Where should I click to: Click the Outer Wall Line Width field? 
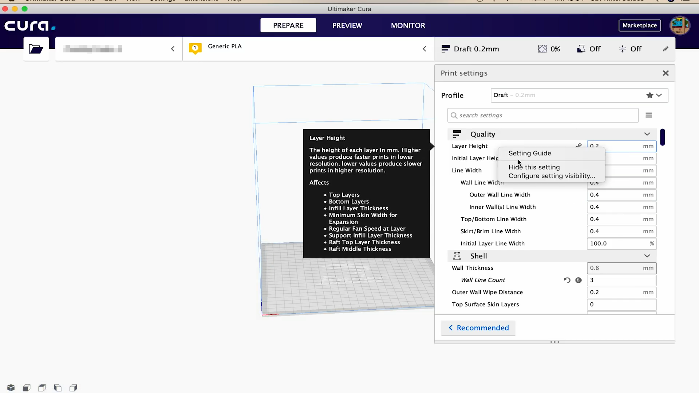click(621, 195)
